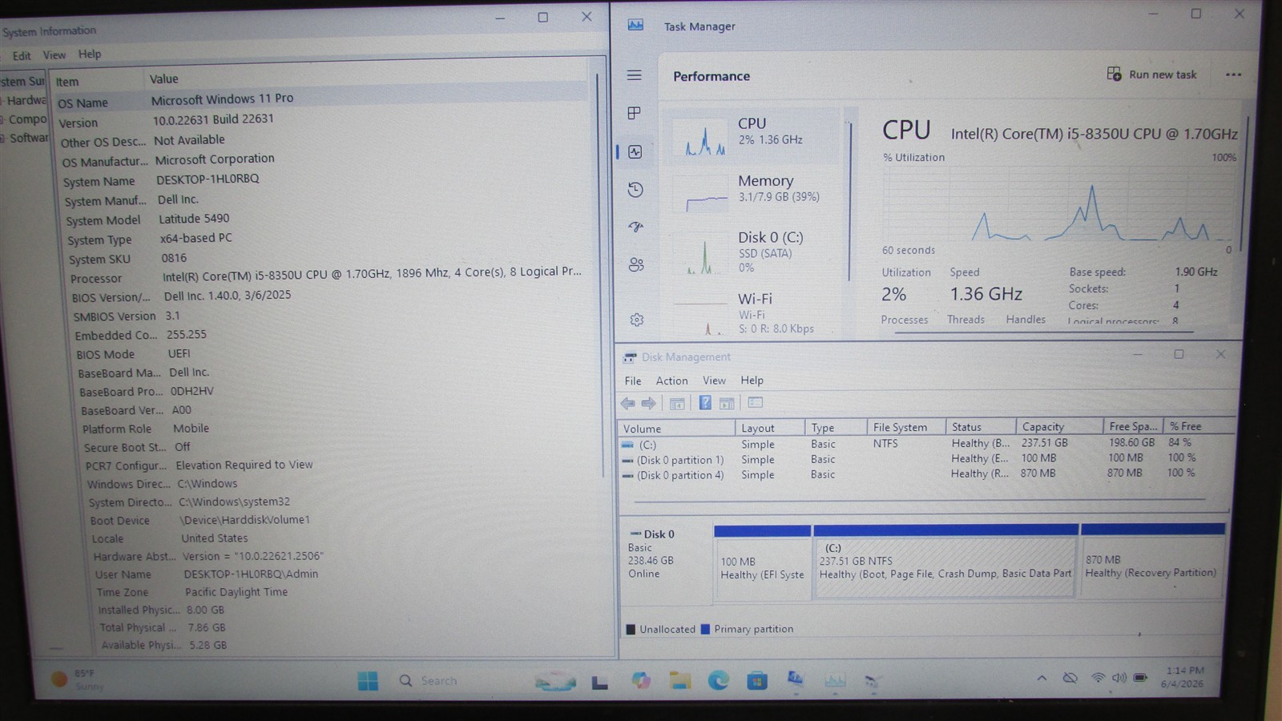Open File Explorer from the taskbar

coord(680,681)
